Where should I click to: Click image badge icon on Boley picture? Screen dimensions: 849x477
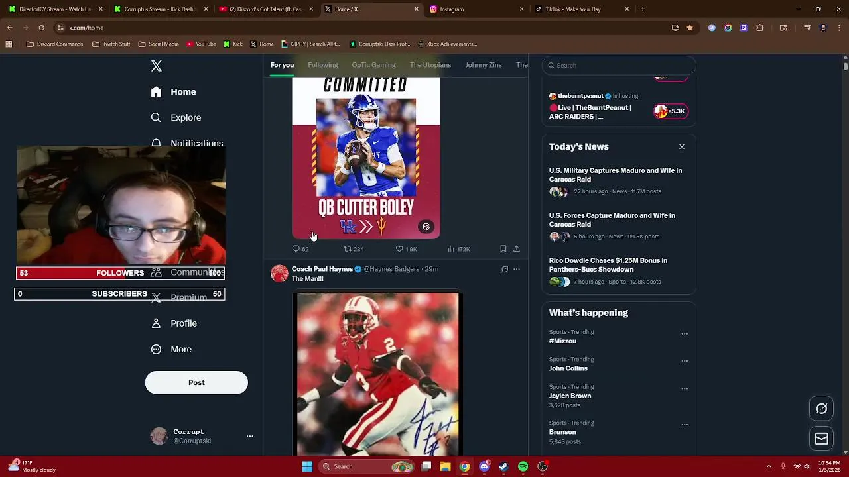pyautogui.click(x=426, y=227)
